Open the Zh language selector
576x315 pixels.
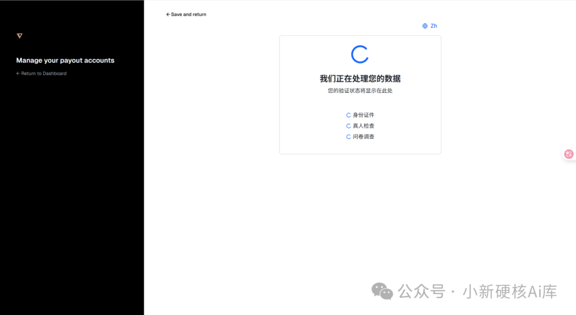(433, 26)
